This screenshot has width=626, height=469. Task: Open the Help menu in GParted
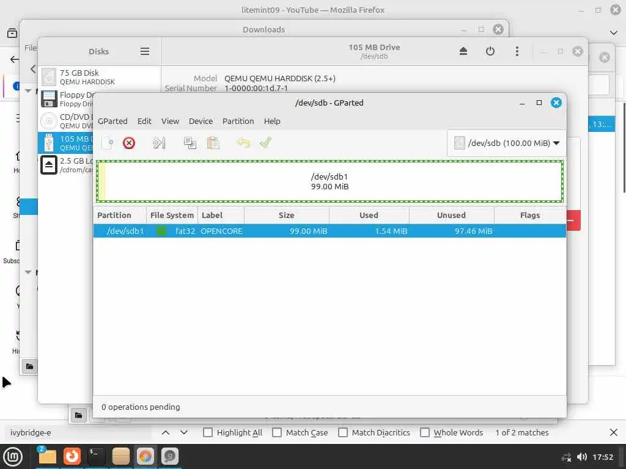(x=272, y=121)
